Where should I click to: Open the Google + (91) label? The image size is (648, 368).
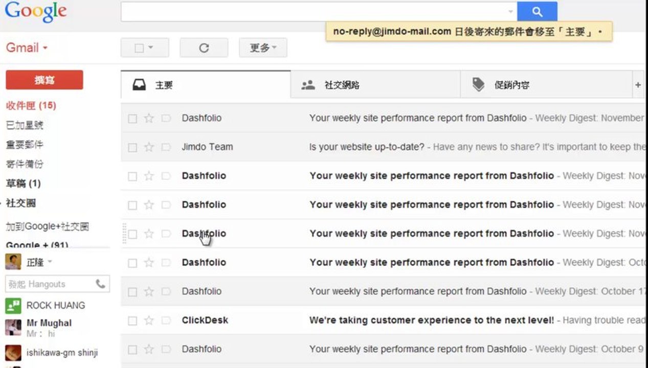(37, 245)
